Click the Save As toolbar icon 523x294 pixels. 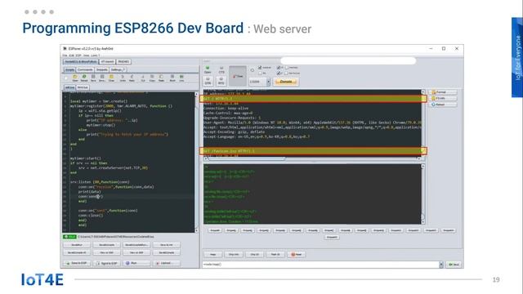tap(102, 78)
